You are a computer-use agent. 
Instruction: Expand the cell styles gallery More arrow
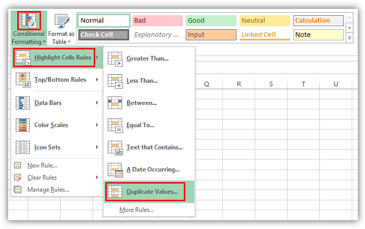point(349,38)
